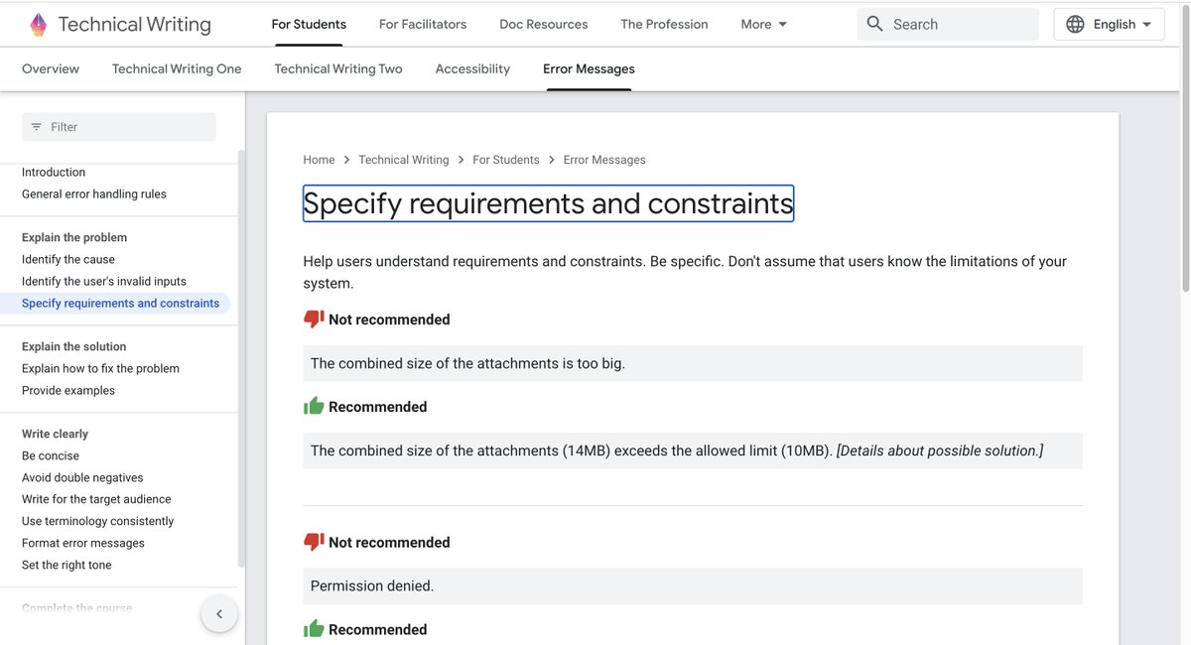The image size is (1191, 645).
Task: Open Identify the cause sidebar link
Action: click(x=68, y=260)
